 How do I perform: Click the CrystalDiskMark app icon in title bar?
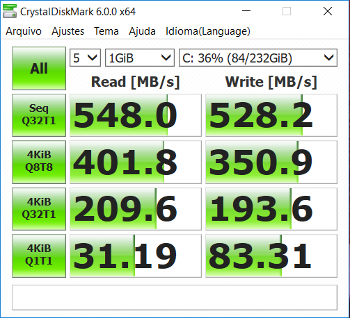[10, 11]
